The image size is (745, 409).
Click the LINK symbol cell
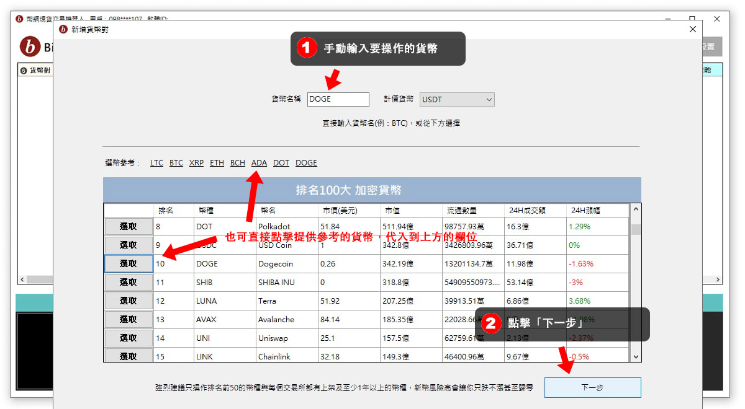click(225, 355)
